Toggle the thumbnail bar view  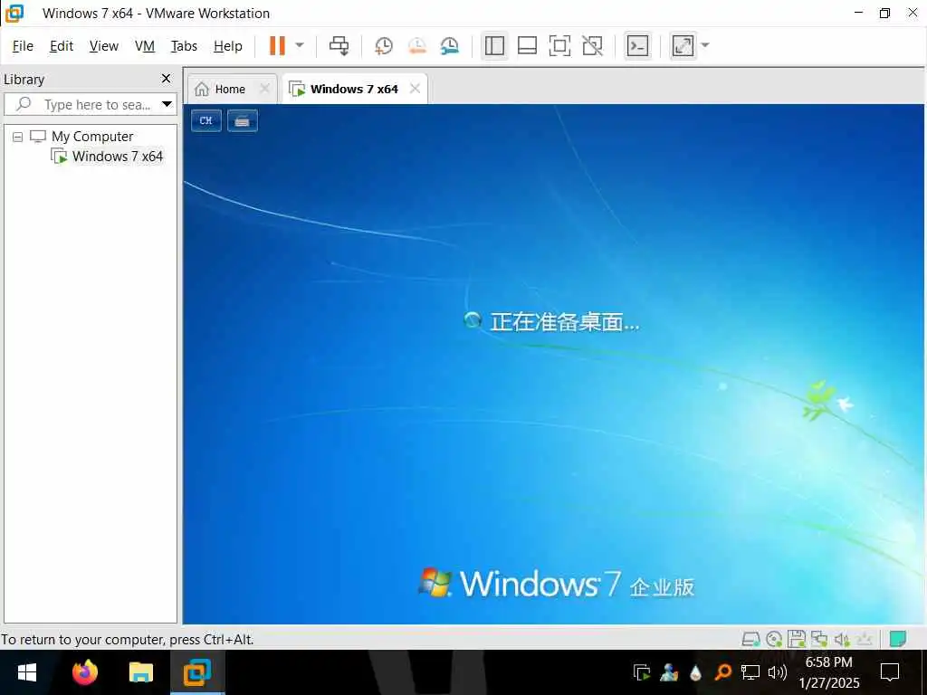coord(527,45)
